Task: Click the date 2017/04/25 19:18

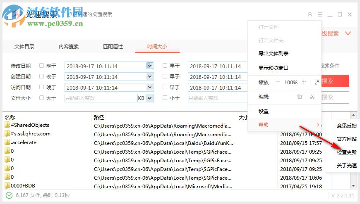Action: click(301, 186)
